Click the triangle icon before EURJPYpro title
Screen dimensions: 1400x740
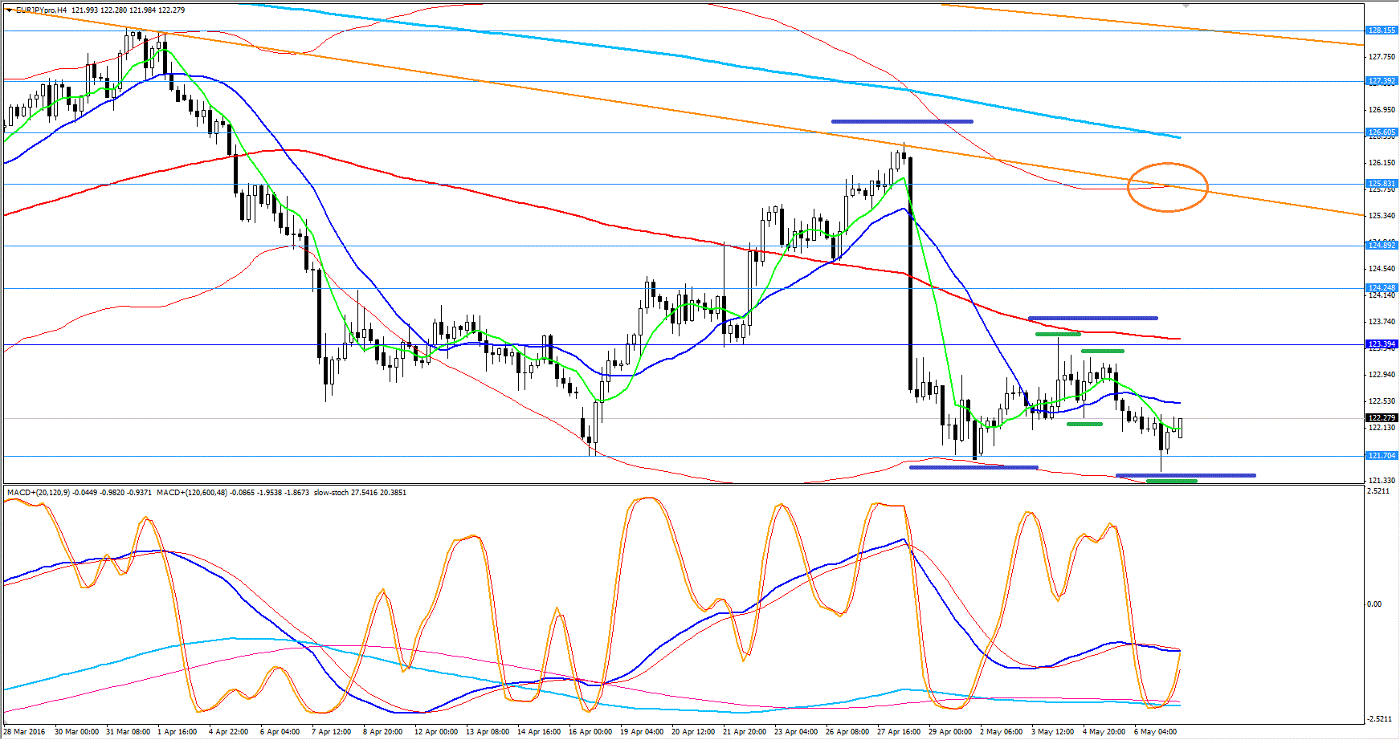click(10, 10)
